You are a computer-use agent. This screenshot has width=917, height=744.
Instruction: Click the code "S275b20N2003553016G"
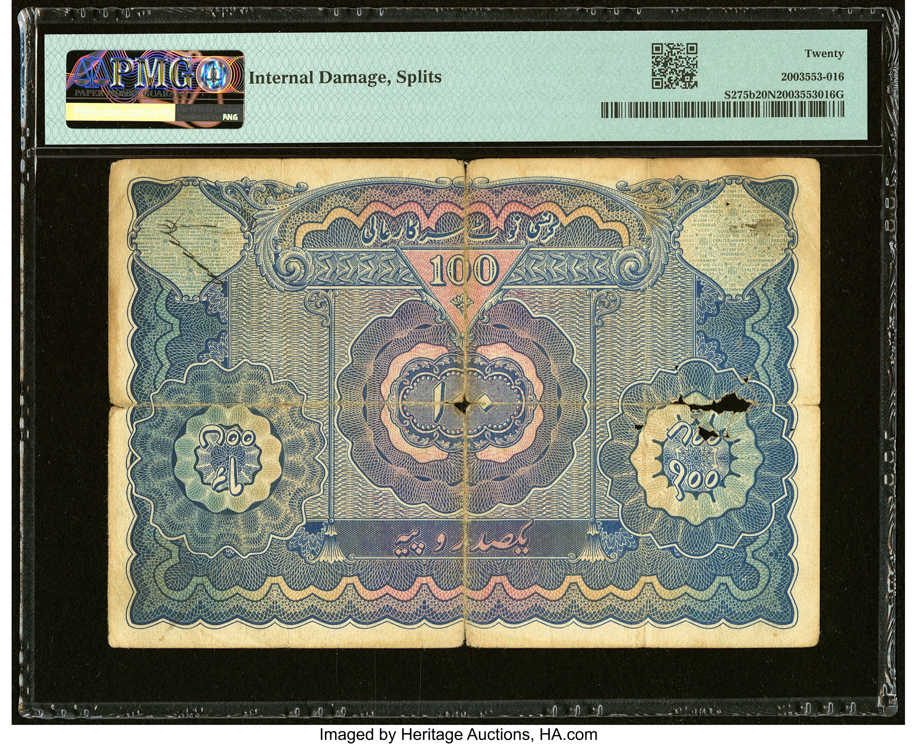click(x=784, y=95)
